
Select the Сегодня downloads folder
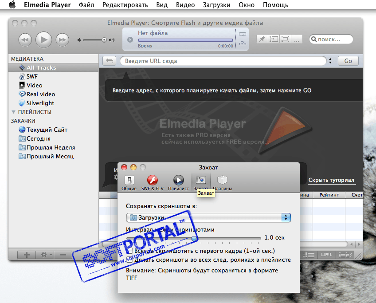(54, 139)
